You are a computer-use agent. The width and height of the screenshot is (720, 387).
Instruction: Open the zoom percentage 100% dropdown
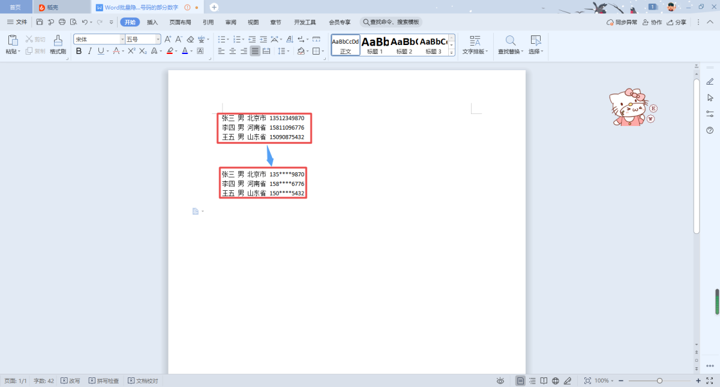tap(613, 381)
